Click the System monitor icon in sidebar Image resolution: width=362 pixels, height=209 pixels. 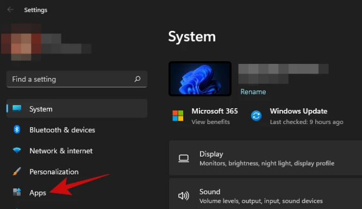pos(17,108)
